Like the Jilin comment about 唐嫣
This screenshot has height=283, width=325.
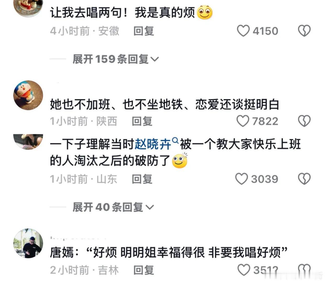pos(244,270)
